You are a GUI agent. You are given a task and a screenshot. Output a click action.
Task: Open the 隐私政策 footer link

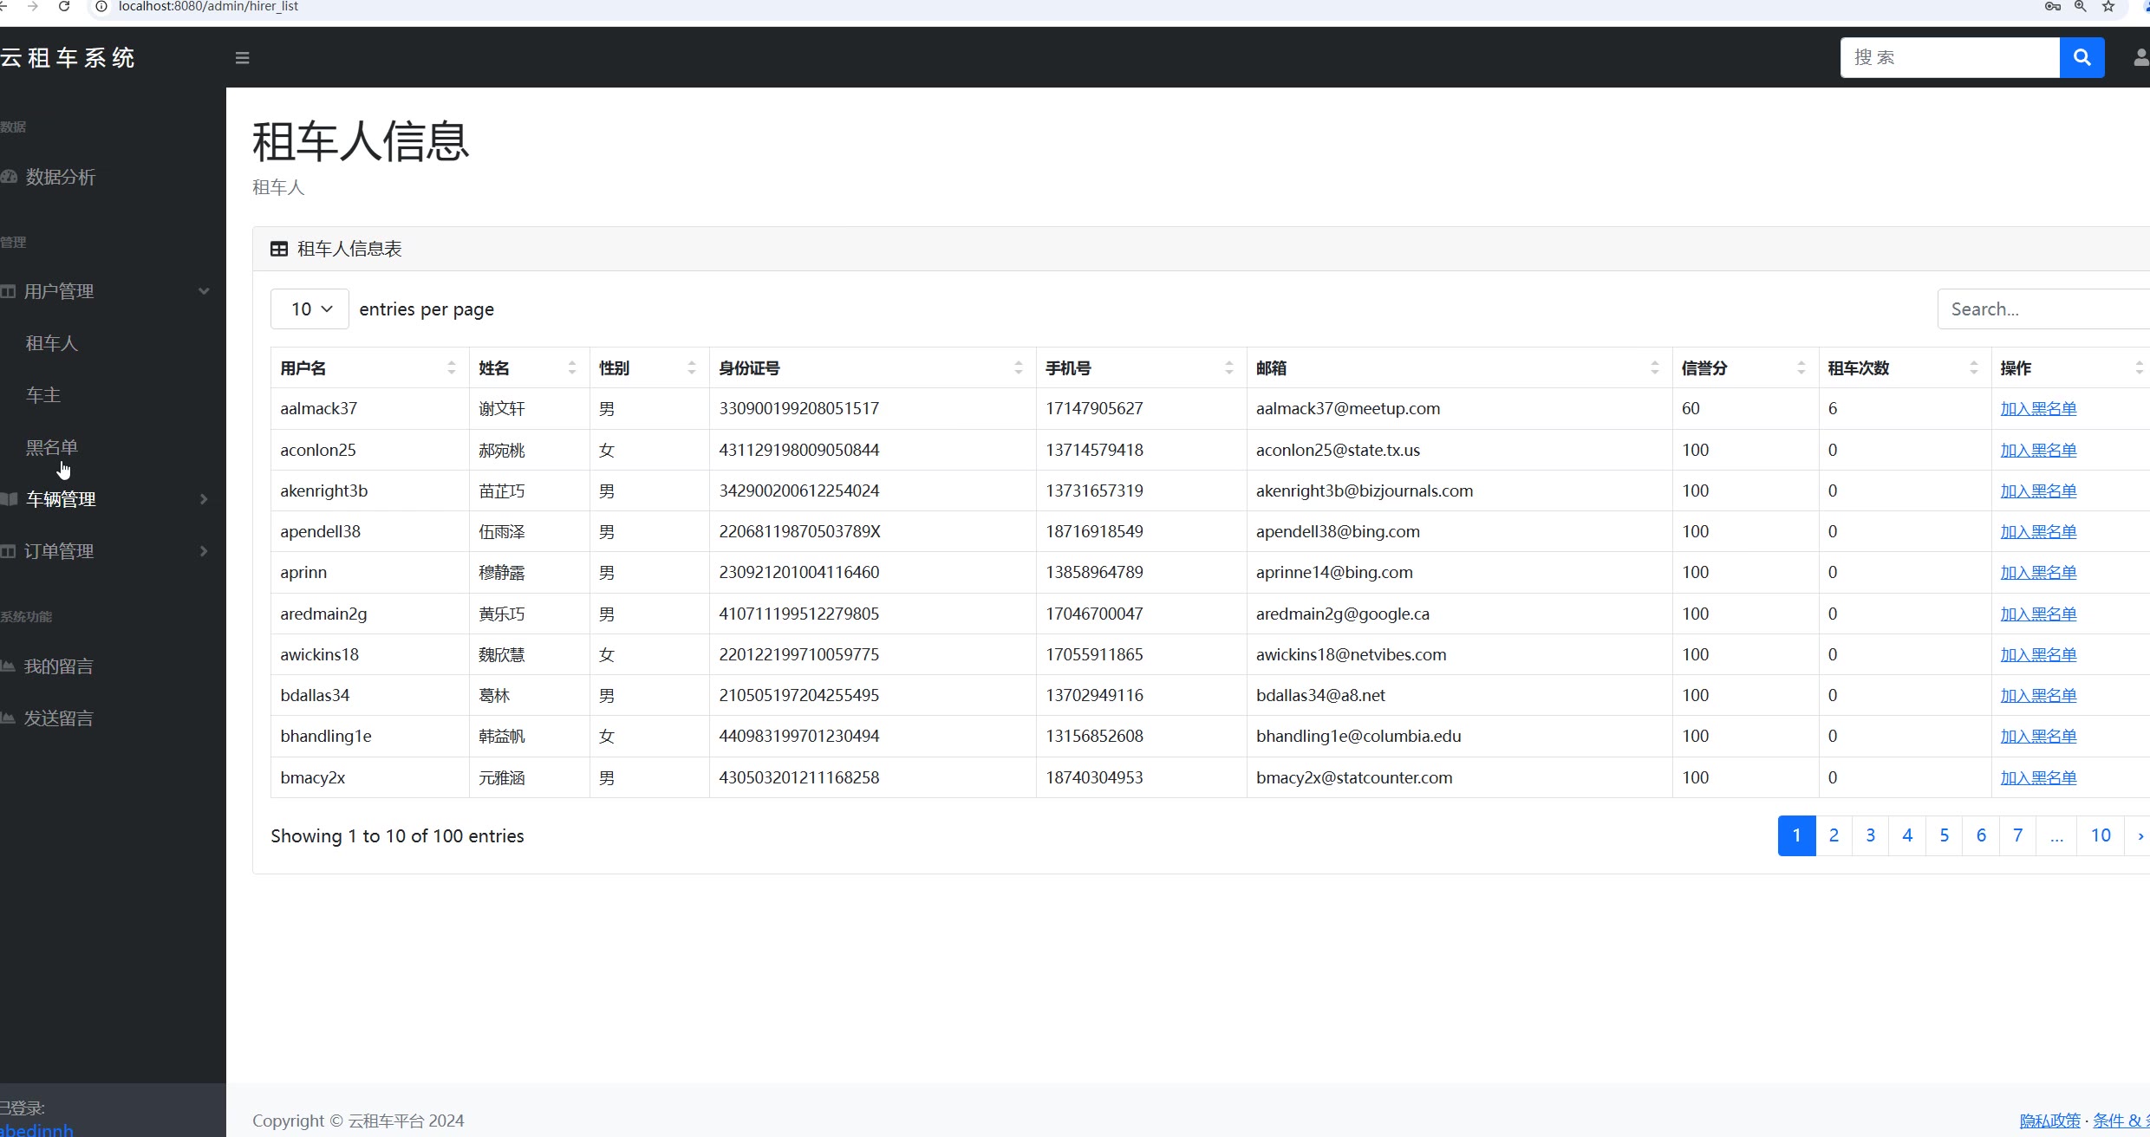pos(2049,1121)
